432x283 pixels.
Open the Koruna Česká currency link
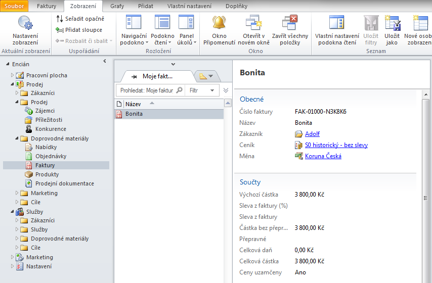[x=323, y=156]
